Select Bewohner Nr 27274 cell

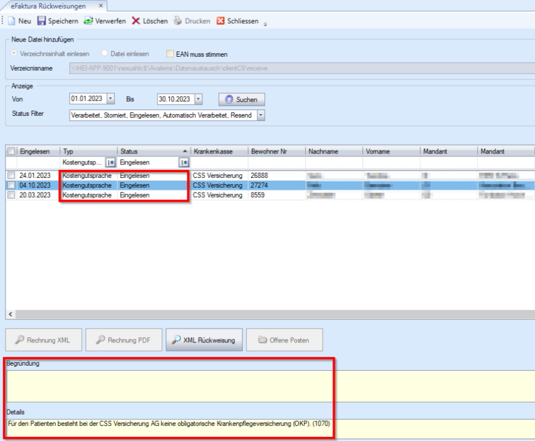276,185
